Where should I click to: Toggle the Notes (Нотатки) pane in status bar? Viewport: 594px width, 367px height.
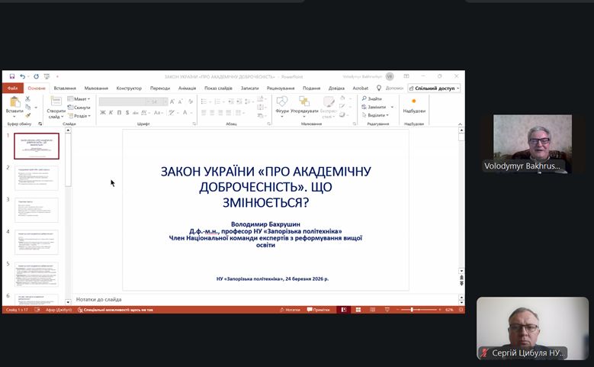tap(291, 310)
